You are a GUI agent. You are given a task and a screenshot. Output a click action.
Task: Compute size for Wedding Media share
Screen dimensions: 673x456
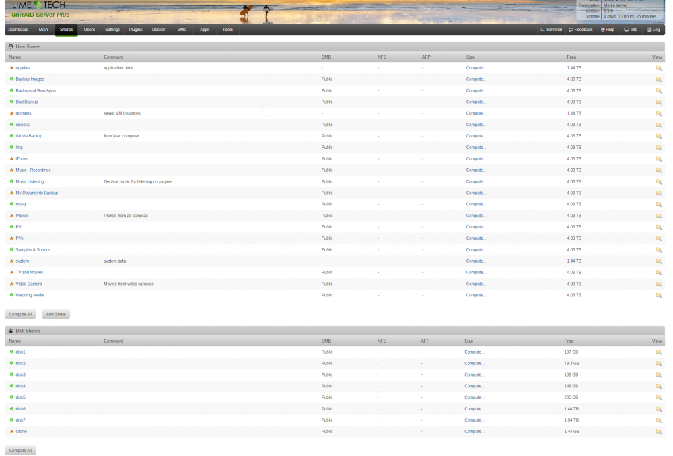476,296
